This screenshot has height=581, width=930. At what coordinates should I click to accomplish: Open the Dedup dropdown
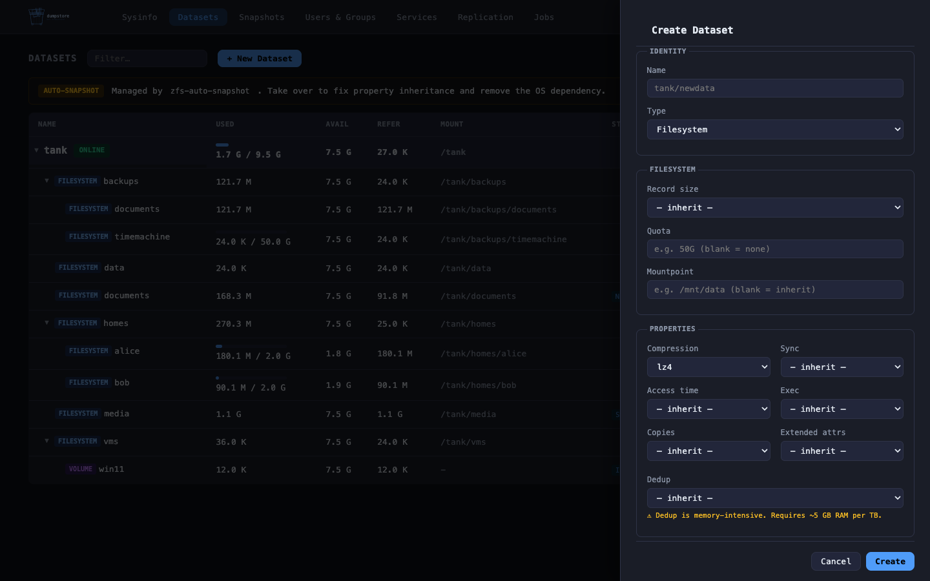click(775, 498)
